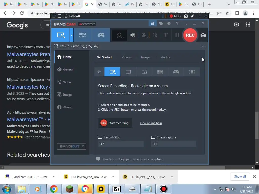Reload the Chrome page
259x194 pixels.
[22, 13]
